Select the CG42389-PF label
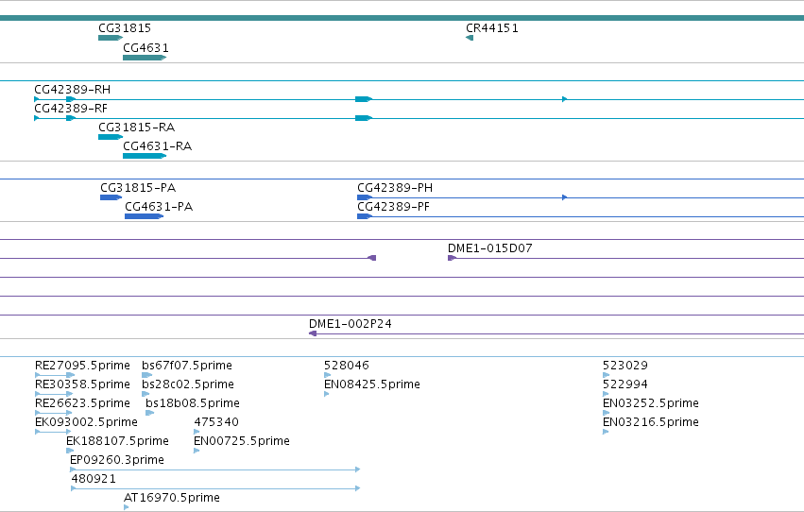The width and height of the screenshot is (804, 512). coord(393,207)
